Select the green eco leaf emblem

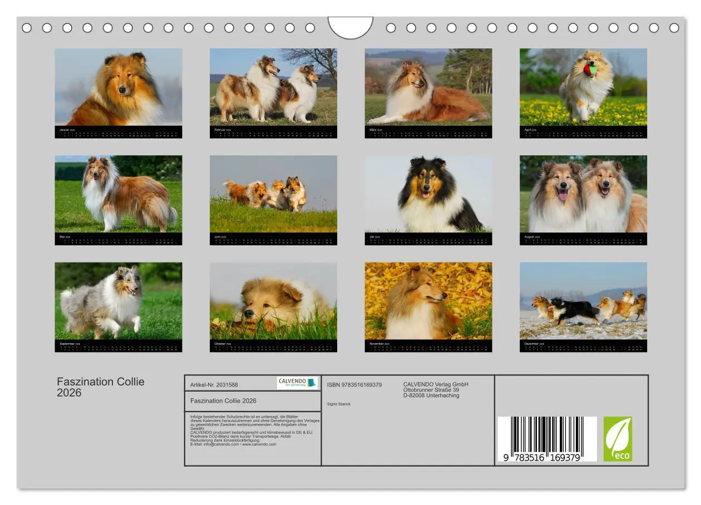617,440
